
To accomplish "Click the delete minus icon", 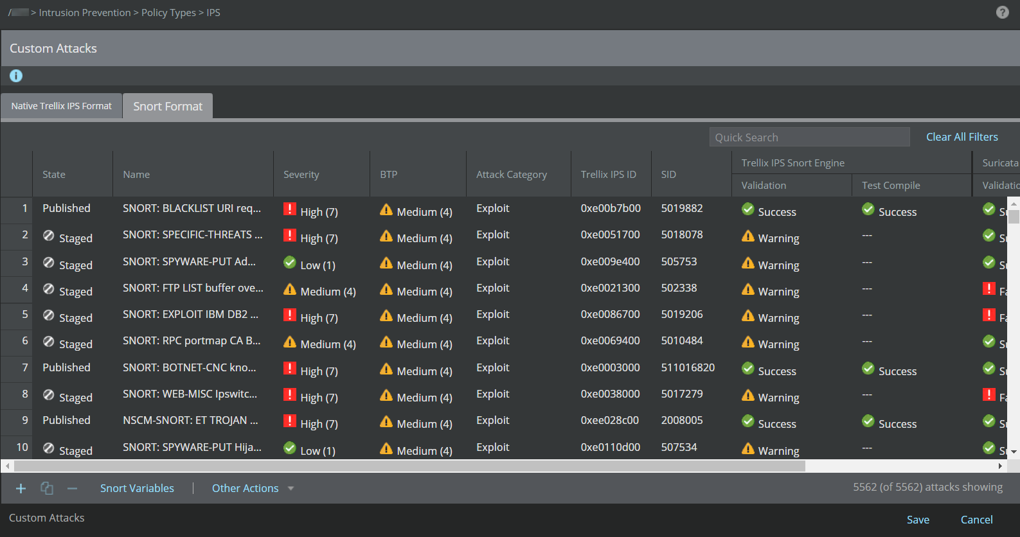I will 72,489.
